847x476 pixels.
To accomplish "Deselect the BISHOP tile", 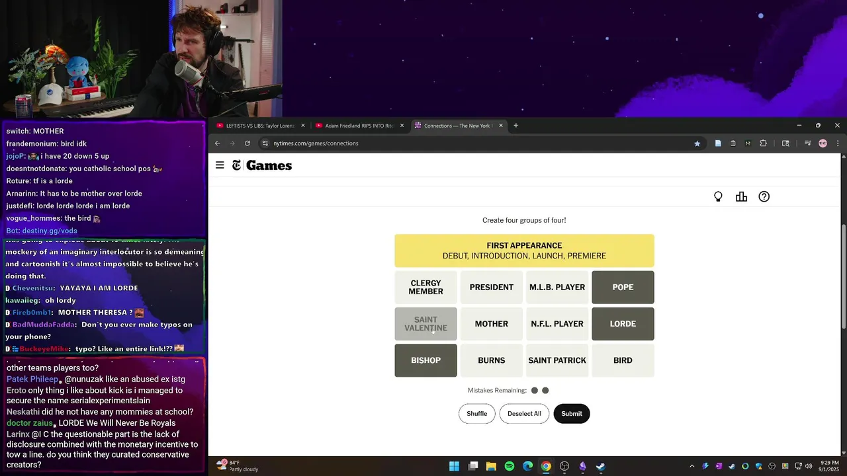I will pyautogui.click(x=425, y=360).
